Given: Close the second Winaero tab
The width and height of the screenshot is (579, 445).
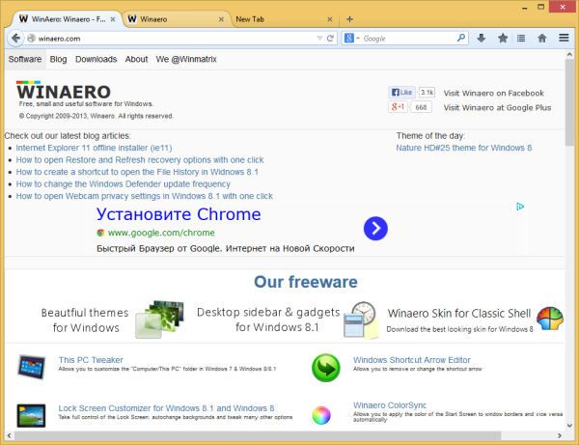Looking at the screenshot, I should pos(221,19).
